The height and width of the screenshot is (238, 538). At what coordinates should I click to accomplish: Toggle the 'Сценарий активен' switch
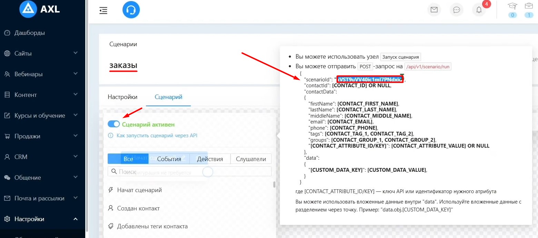pyautogui.click(x=114, y=124)
